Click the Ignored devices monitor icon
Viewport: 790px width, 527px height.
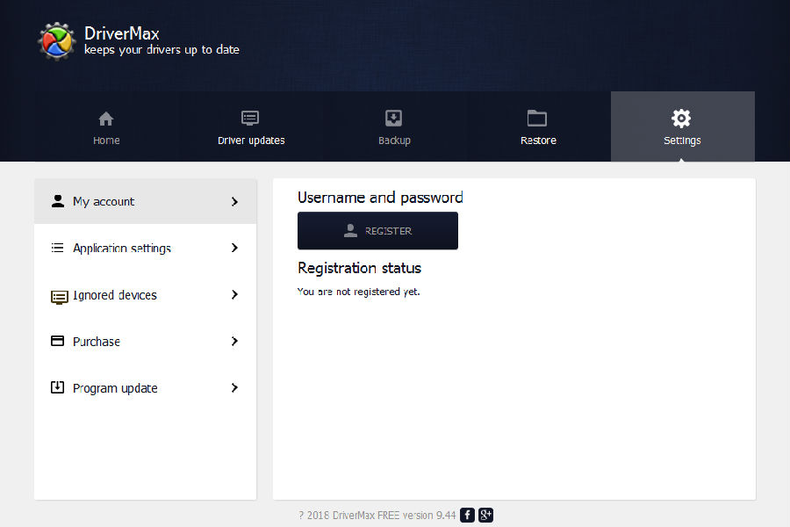pos(59,297)
